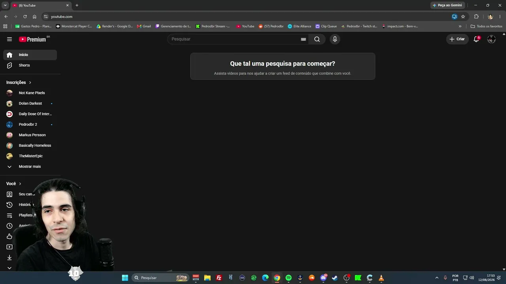
Task: Expand the Você section
Action: pos(14,184)
